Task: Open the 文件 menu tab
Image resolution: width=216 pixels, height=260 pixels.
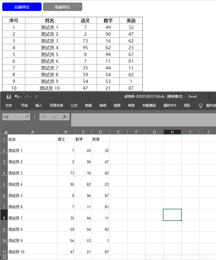Action: (9, 106)
